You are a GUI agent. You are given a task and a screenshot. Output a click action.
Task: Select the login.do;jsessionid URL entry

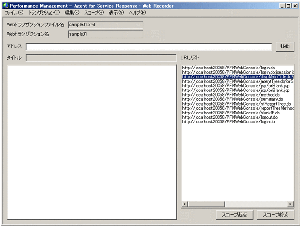tap(238, 72)
